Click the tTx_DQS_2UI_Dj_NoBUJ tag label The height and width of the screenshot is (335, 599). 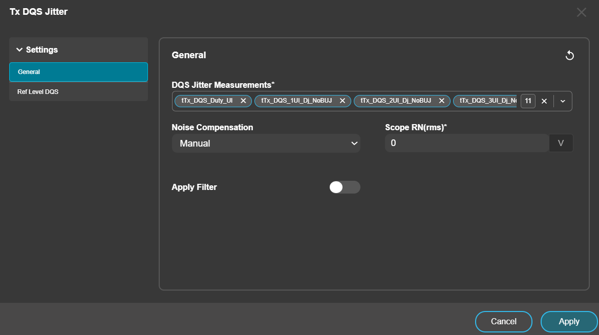[x=396, y=101]
